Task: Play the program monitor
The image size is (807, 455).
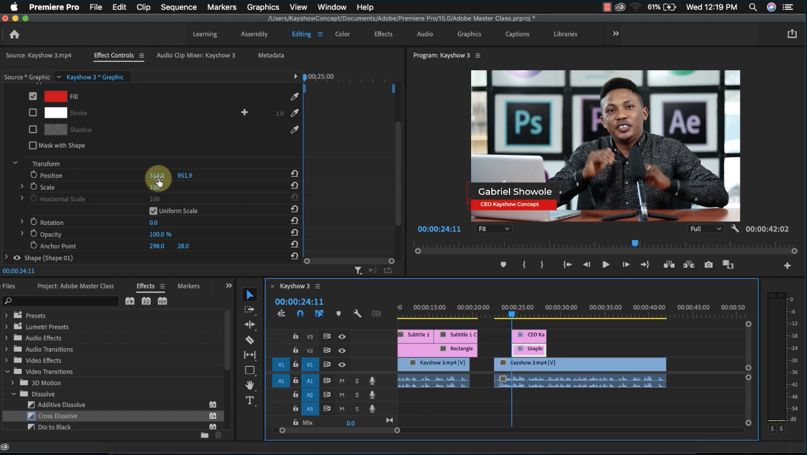Action: pyautogui.click(x=606, y=265)
